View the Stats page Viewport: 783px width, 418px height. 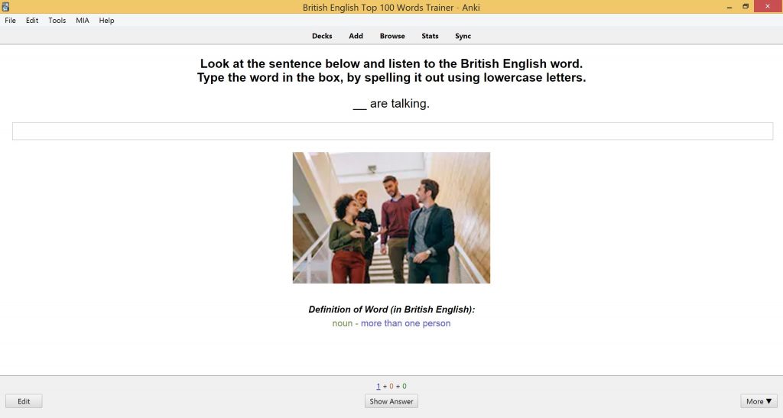click(x=430, y=36)
